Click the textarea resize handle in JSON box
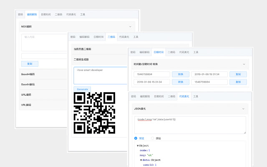The height and width of the screenshot is (167, 267). [245, 133]
